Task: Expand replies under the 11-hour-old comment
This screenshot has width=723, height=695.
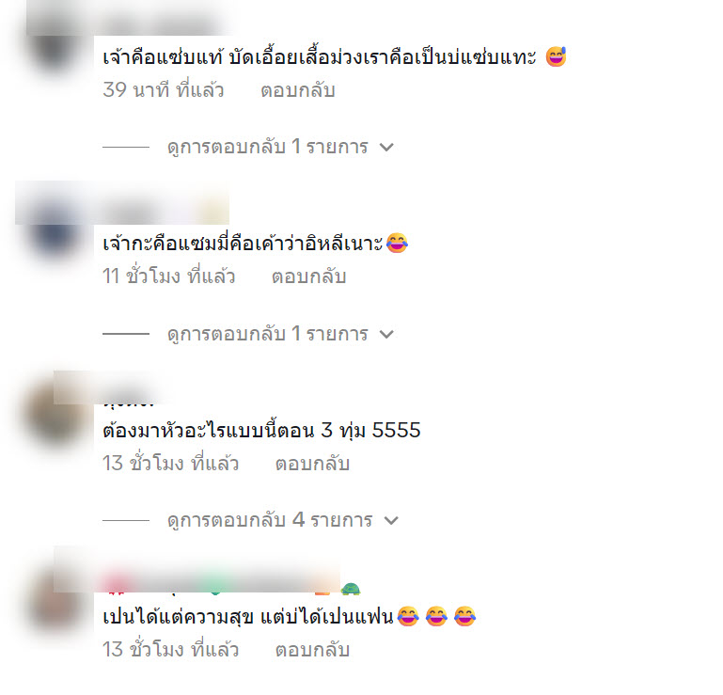Action: pos(267,334)
